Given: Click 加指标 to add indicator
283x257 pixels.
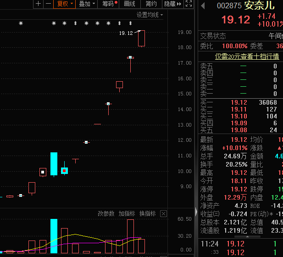Looking at the screenshot, I should coord(127,214).
